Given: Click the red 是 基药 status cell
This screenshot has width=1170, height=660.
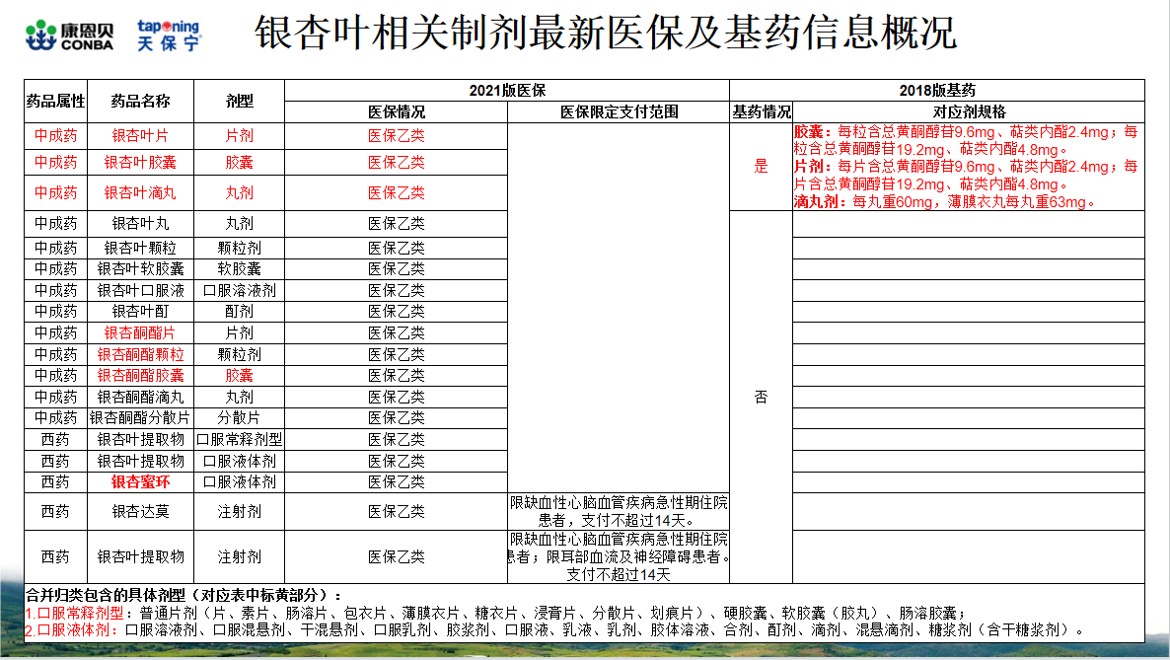Looking at the screenshot, I should click(x=762, y=167).
